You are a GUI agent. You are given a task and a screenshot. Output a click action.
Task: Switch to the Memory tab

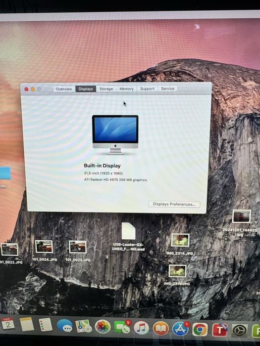point(126,88)
